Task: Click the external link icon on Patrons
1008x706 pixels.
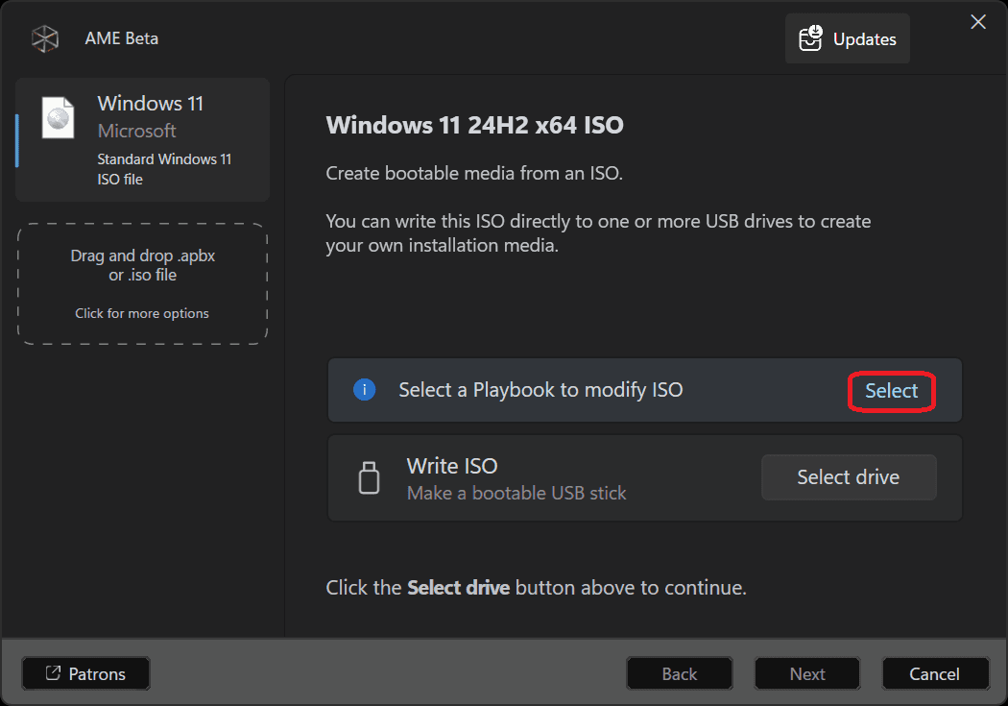Action: point(53,673)
